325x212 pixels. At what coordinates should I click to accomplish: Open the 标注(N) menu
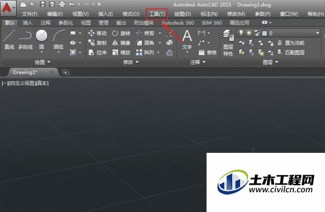pos(209,14)
